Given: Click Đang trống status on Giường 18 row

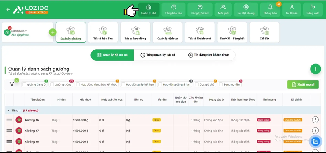Looking at the screenshot, I should click(264, 142).
